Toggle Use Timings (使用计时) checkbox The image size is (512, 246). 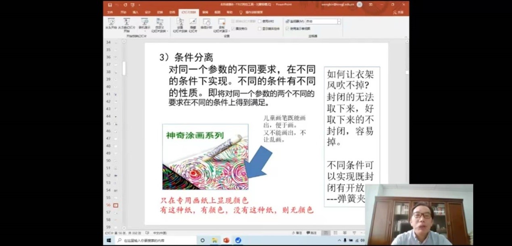(260, 21)
